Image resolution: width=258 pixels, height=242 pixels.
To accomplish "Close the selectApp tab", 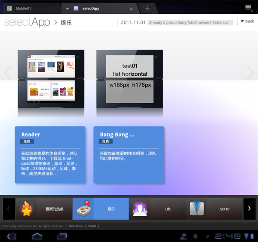I will (x=131, y=9).
